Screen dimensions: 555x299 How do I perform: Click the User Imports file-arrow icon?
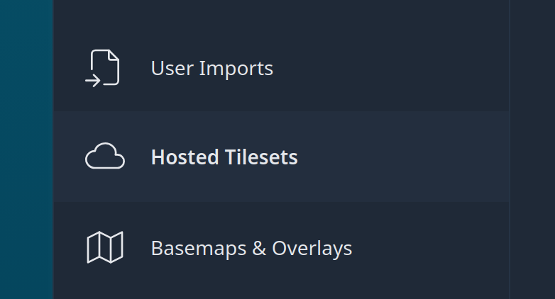click(x=103, y=68)
